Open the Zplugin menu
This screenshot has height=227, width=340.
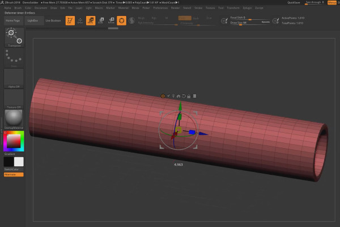click(x=247, y=8)
